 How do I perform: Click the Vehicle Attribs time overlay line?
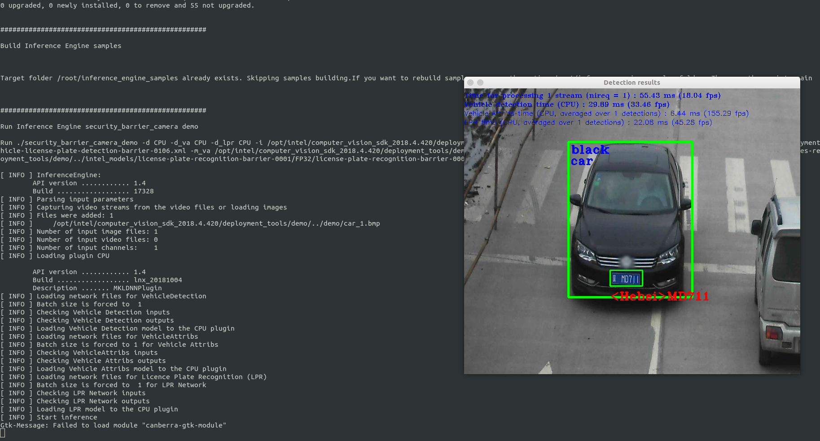[x=607, y=114]
